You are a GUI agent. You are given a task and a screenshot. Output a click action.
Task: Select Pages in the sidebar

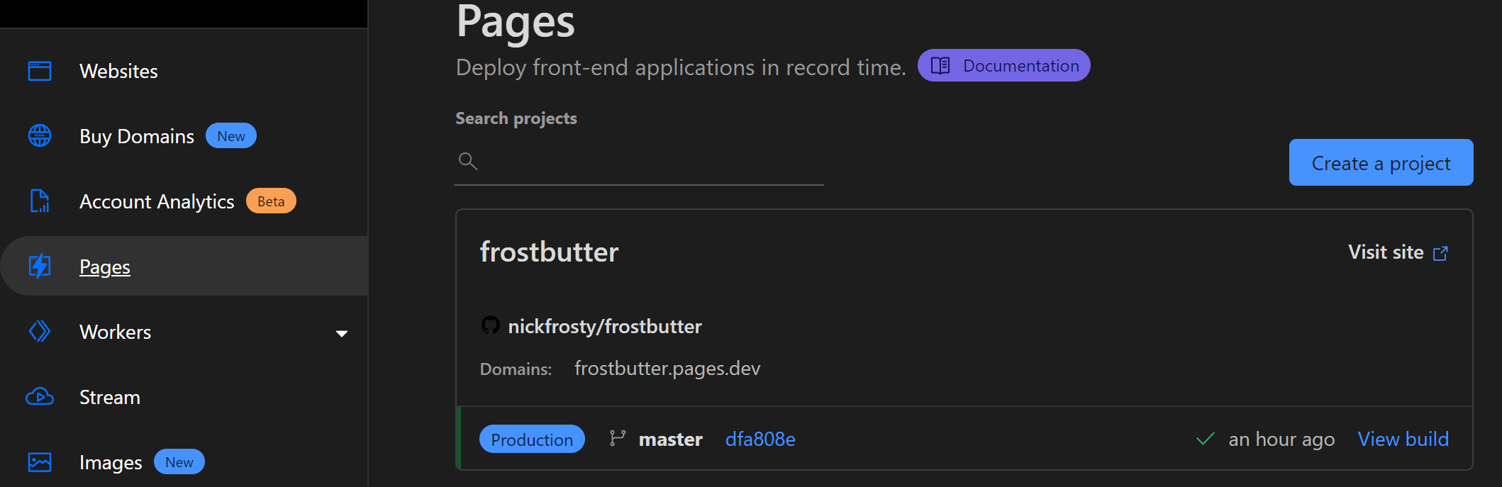coord(184,267)
